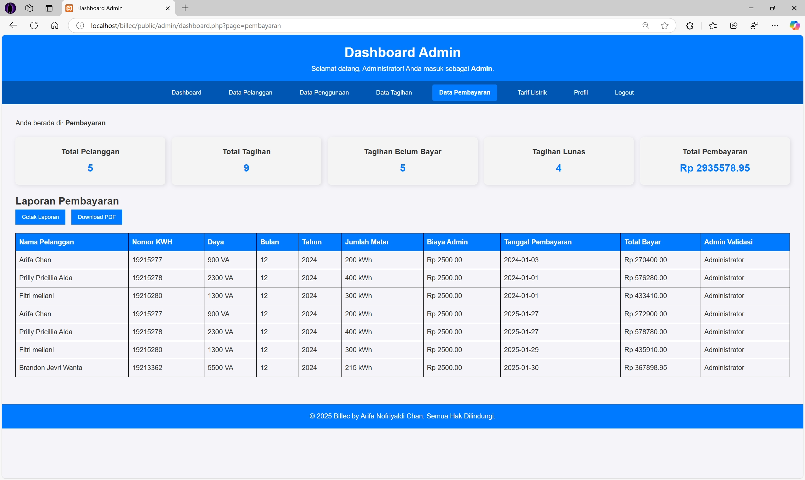Screen dimensions: 805x480
Task: Open Settings and more ellipsis menu
Action: pos(775,25)
